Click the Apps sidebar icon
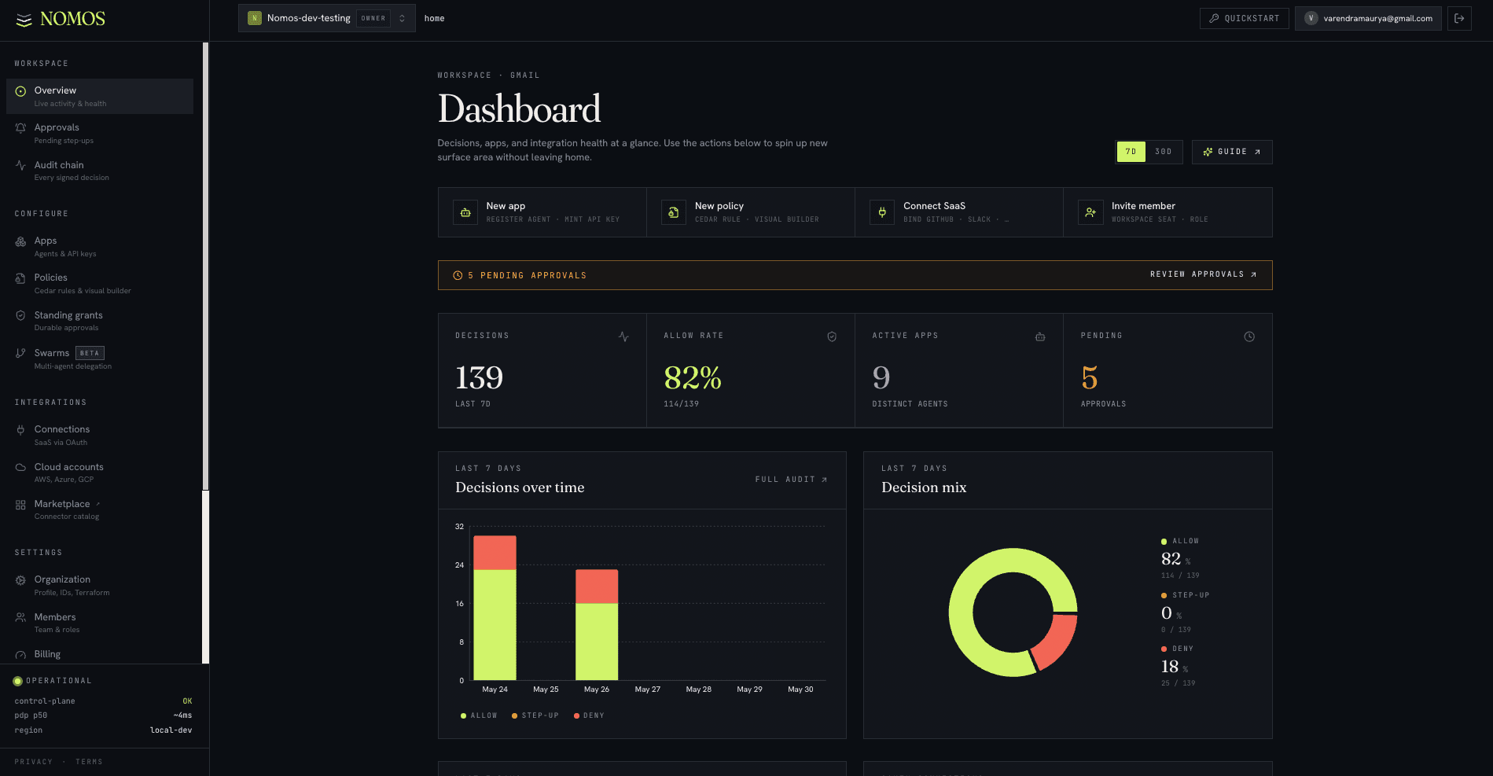This screenshot has height=776, width=1493. click(20, 241)
